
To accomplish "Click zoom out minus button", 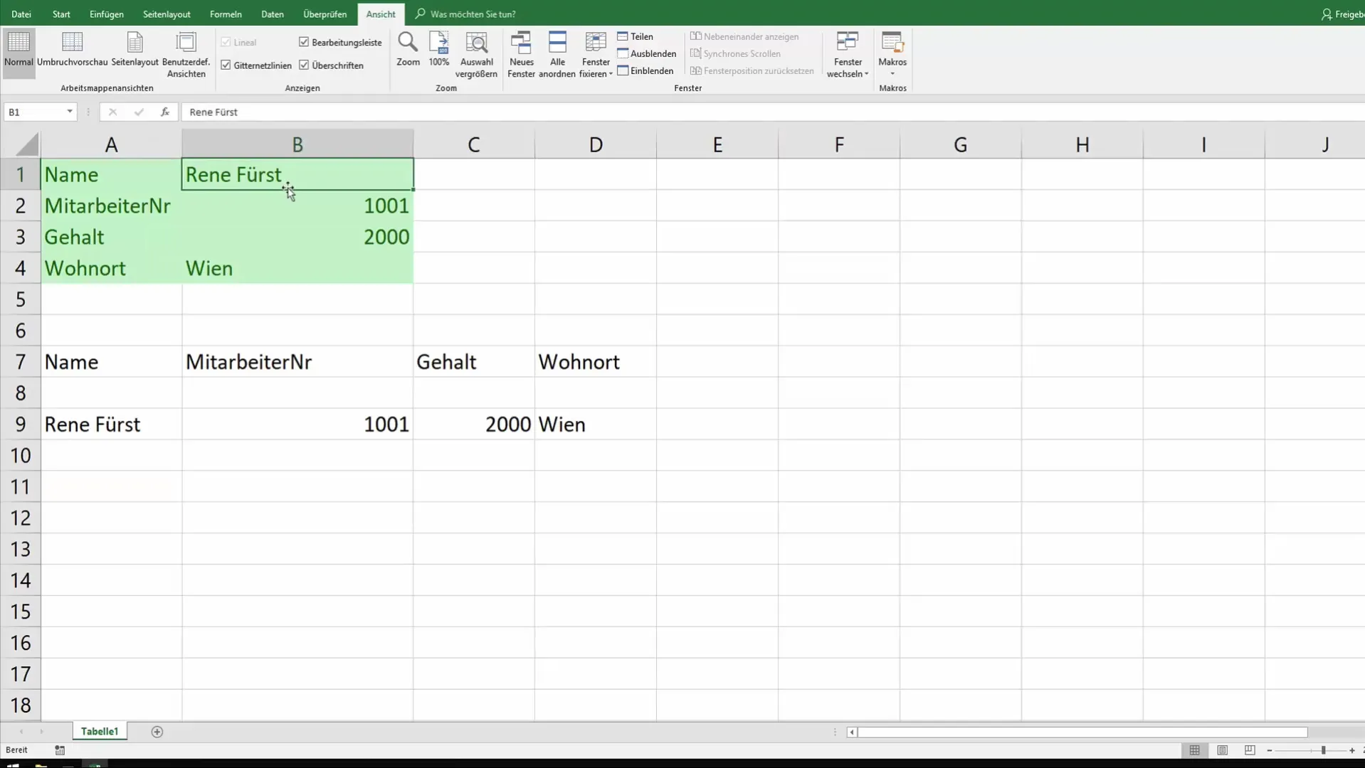I will pyautogui.click(x=1270, y=750).
